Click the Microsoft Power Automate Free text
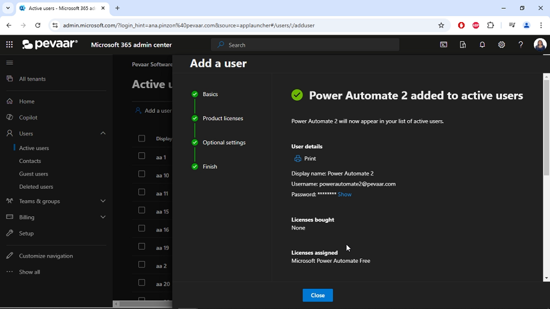The width and height of the screenshot is (550, 309). click(x=331, y=261)
